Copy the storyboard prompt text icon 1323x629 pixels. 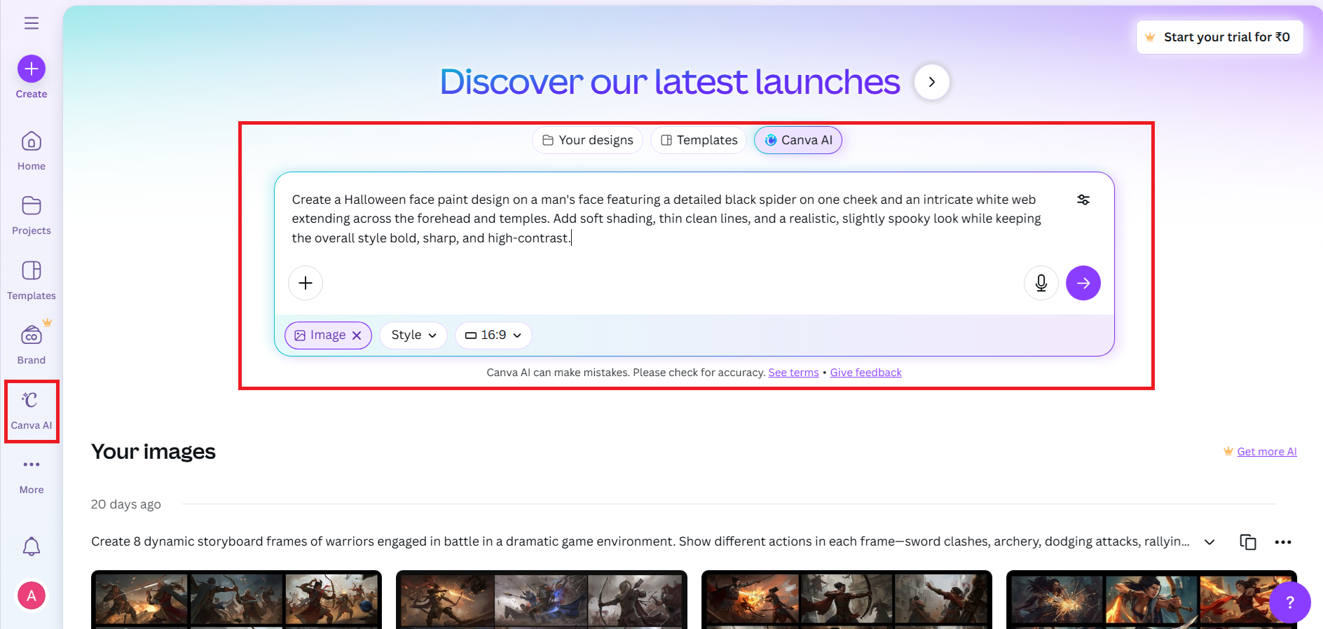[x=1248, y=541]
